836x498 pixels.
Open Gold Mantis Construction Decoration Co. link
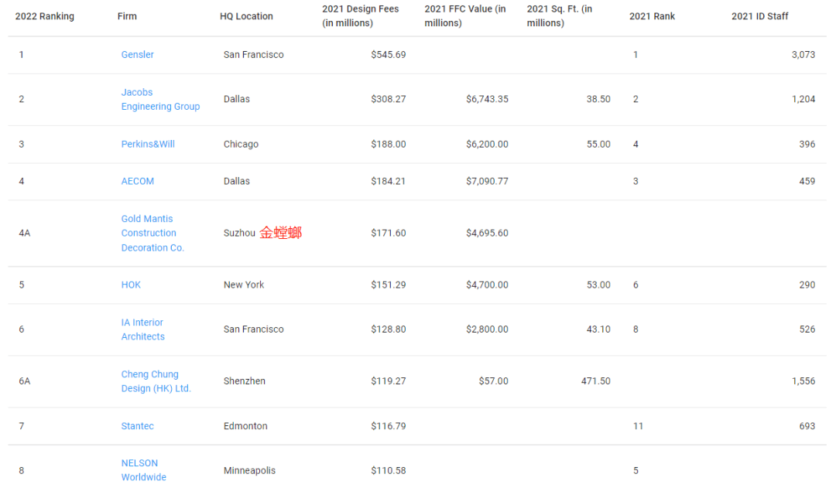click(152, 234)
